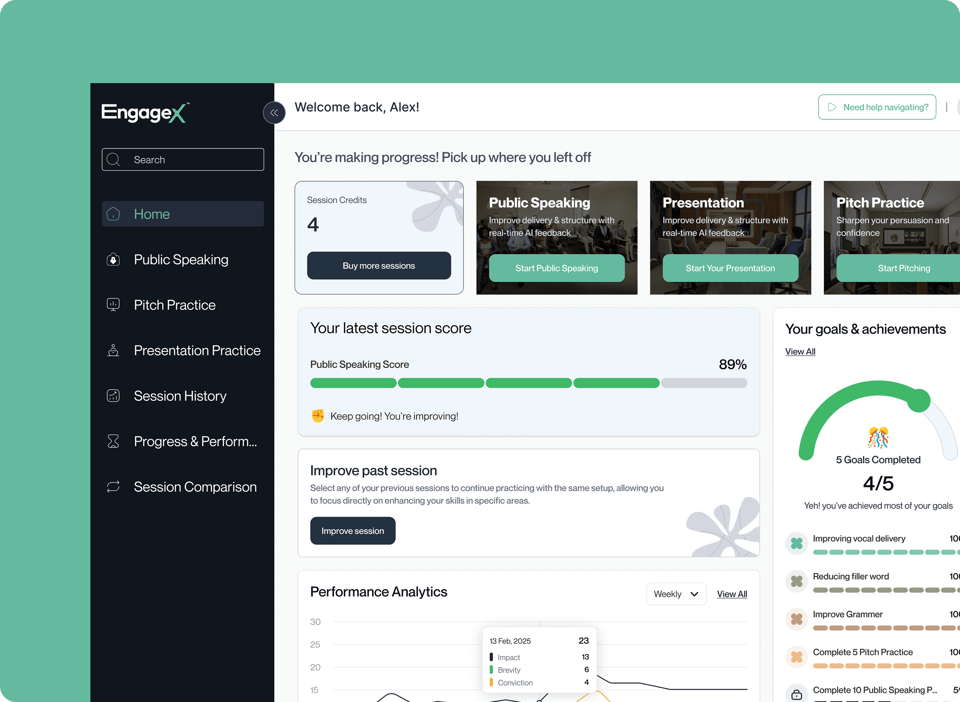Screen dimensions: 960x702
Task: Click the Presentation Practice person icon
Action: point(113,350)
